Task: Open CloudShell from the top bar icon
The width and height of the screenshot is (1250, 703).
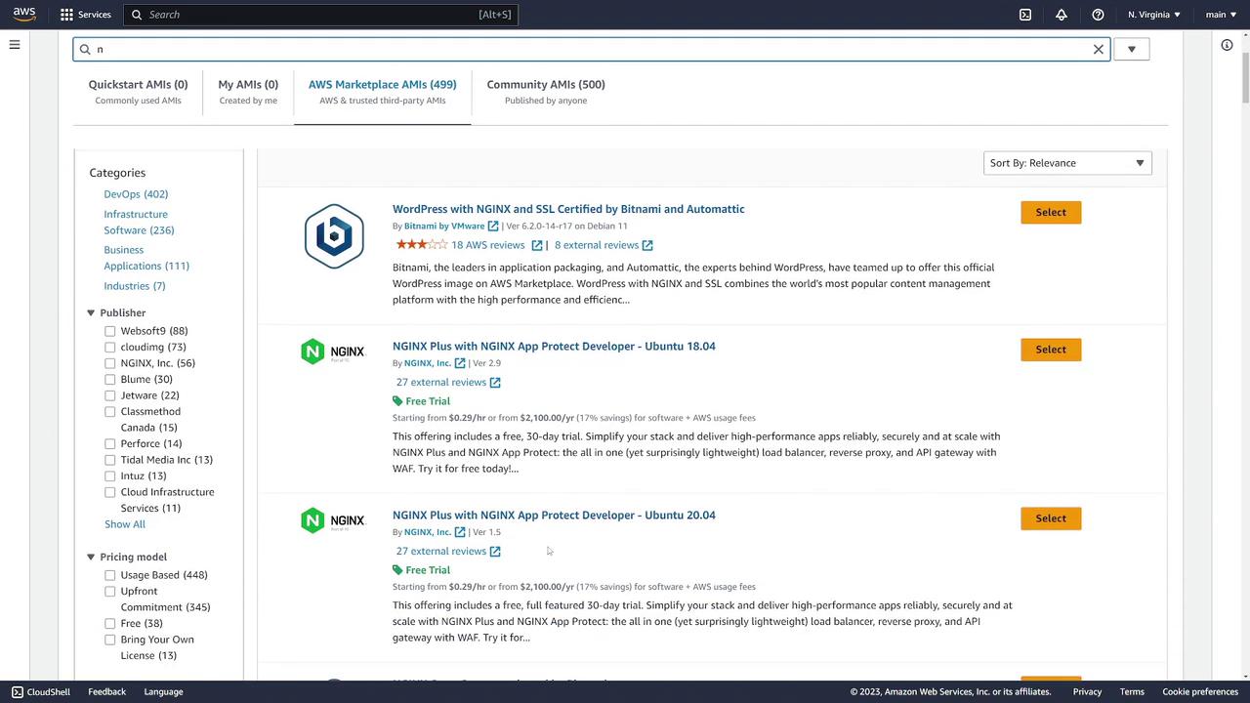Action: tap(1025, 15)
